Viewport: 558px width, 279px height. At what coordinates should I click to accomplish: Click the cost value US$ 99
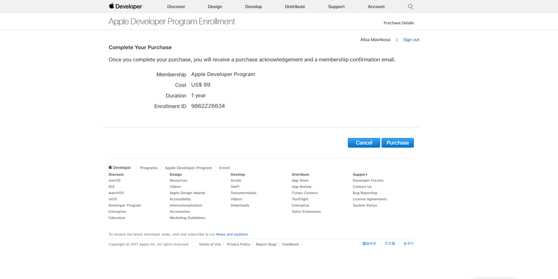(201, 85)
